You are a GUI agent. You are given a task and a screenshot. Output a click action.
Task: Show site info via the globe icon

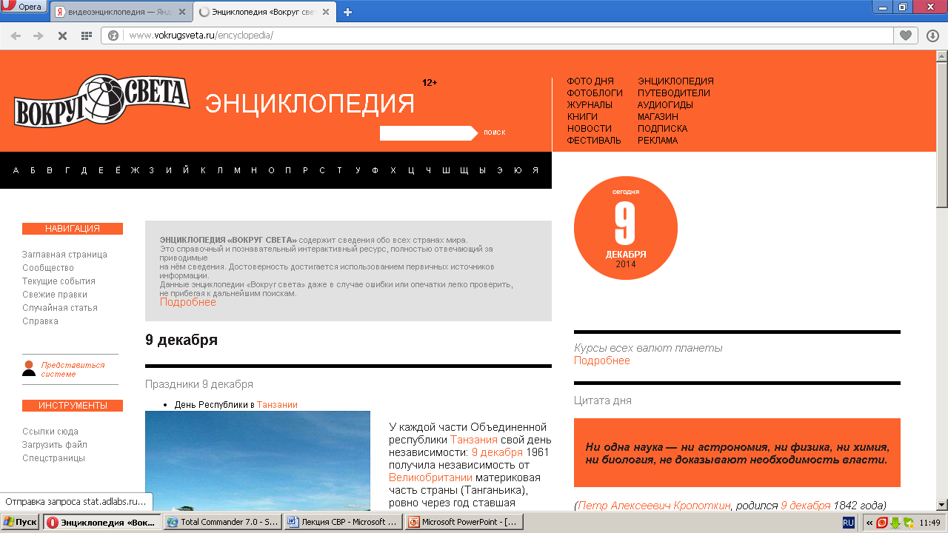point(113,36)
